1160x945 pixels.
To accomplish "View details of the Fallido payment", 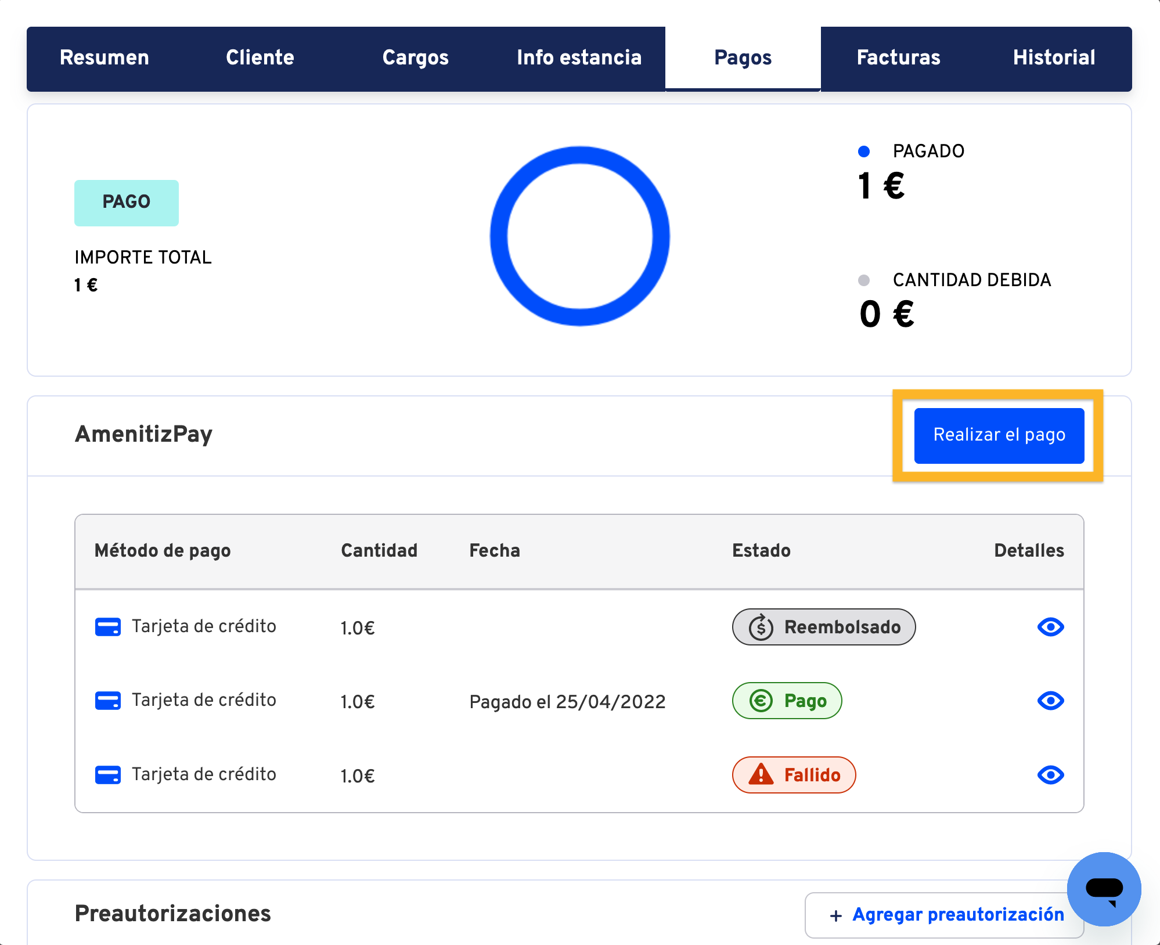I will [x=1050, y=775].
